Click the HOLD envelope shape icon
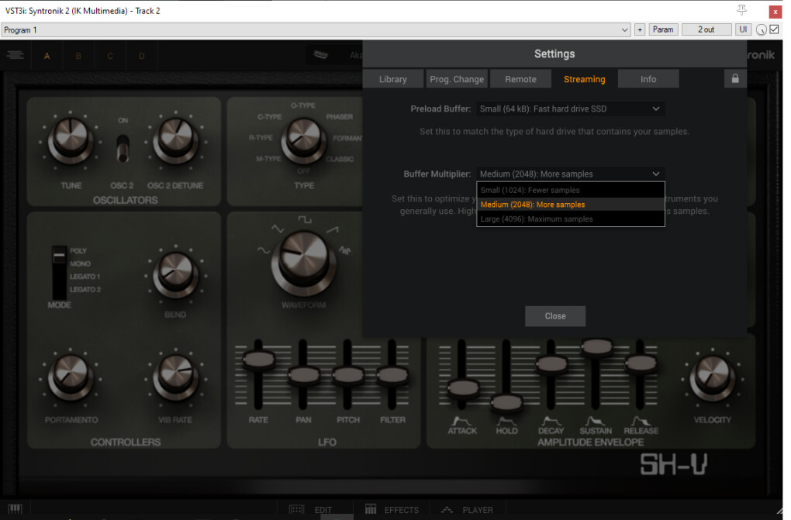 506,421
